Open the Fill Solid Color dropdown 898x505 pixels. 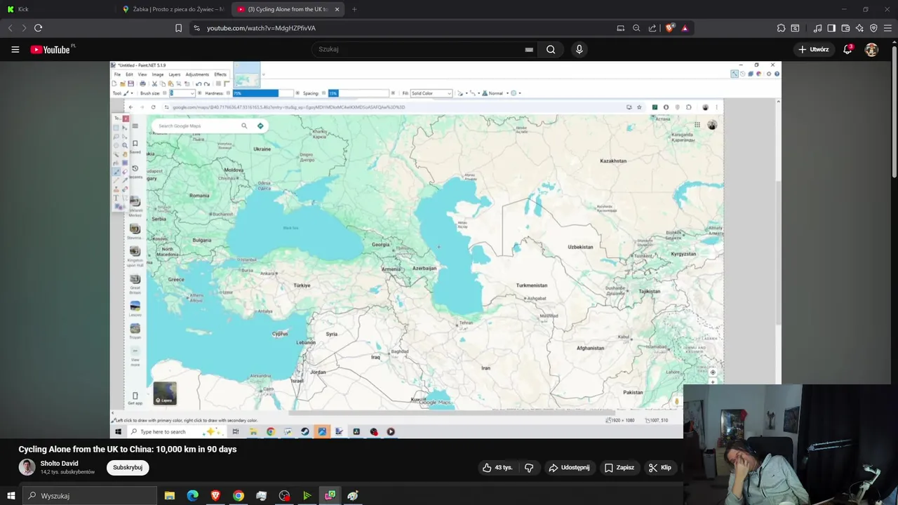pyautogui.click(x=431, y=93)
